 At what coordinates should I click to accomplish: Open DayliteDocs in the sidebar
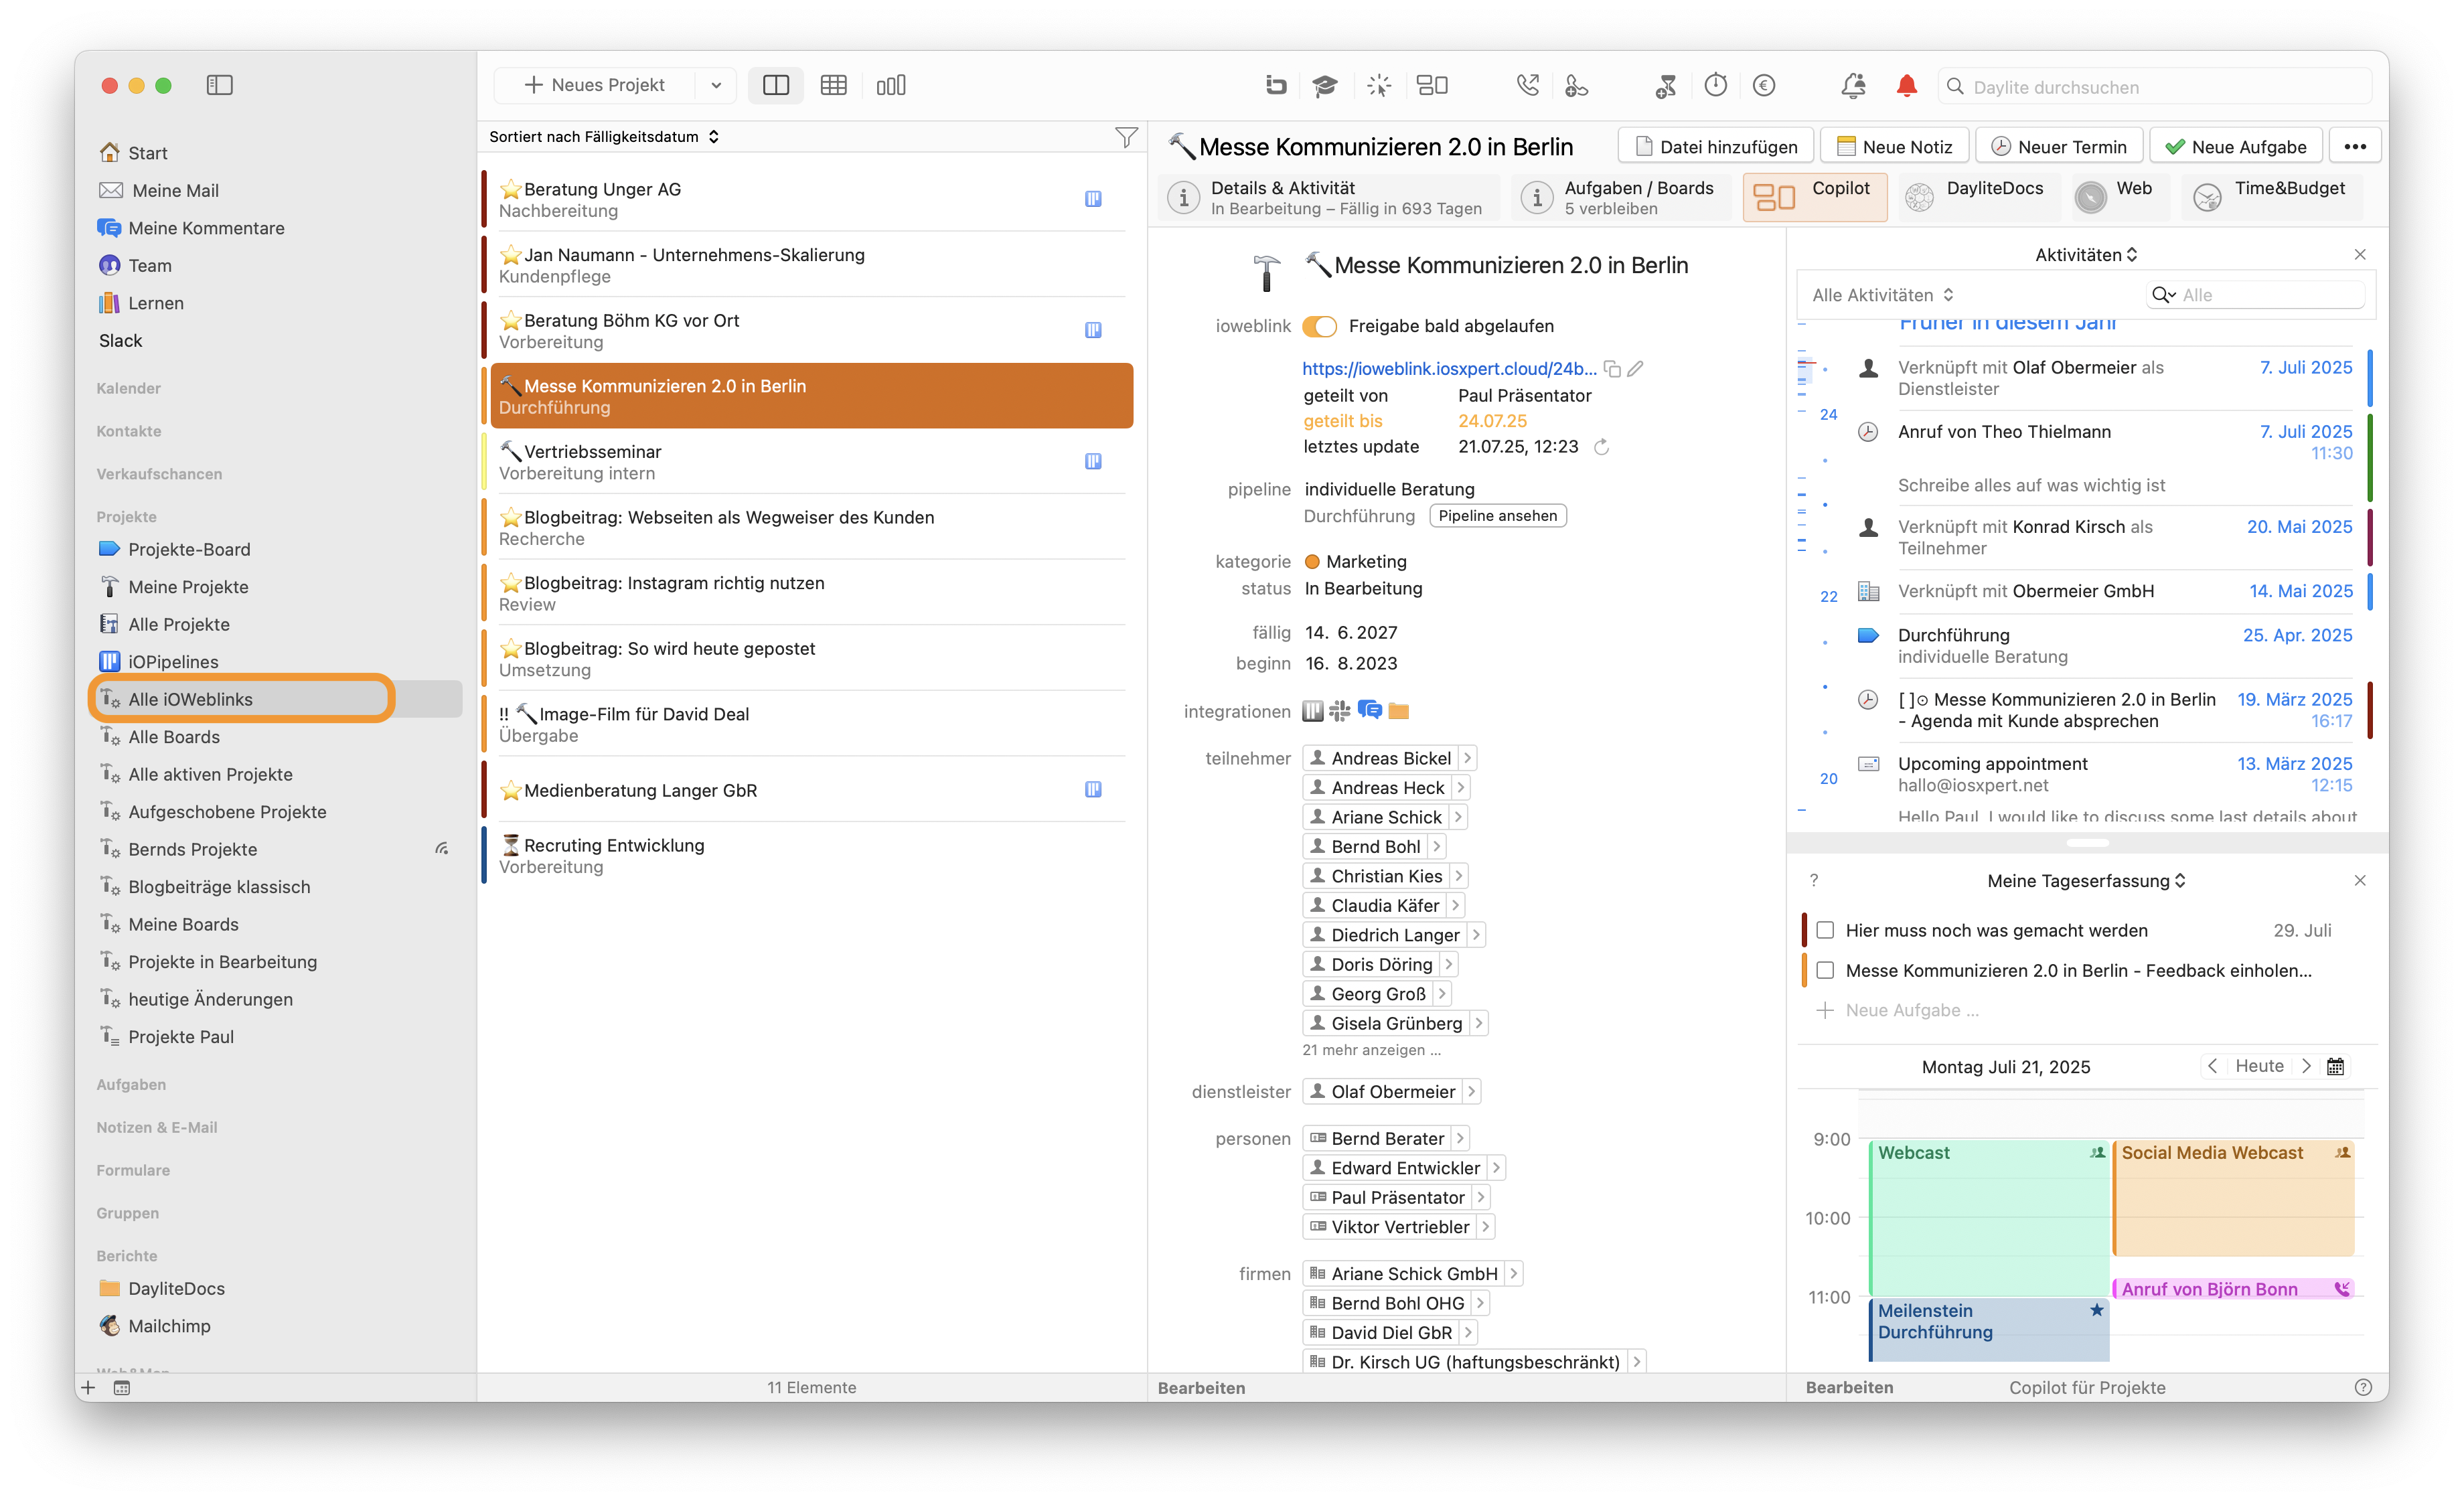pos(176,1288)
